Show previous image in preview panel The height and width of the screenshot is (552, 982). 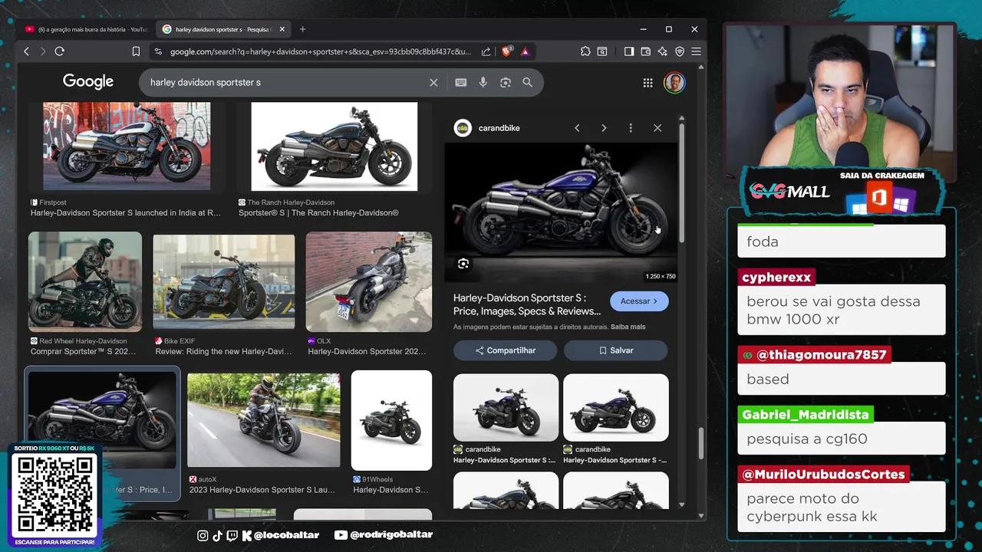tap(577, 128)
